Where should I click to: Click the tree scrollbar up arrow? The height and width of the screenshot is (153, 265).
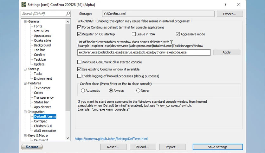[x=68, y=21]
